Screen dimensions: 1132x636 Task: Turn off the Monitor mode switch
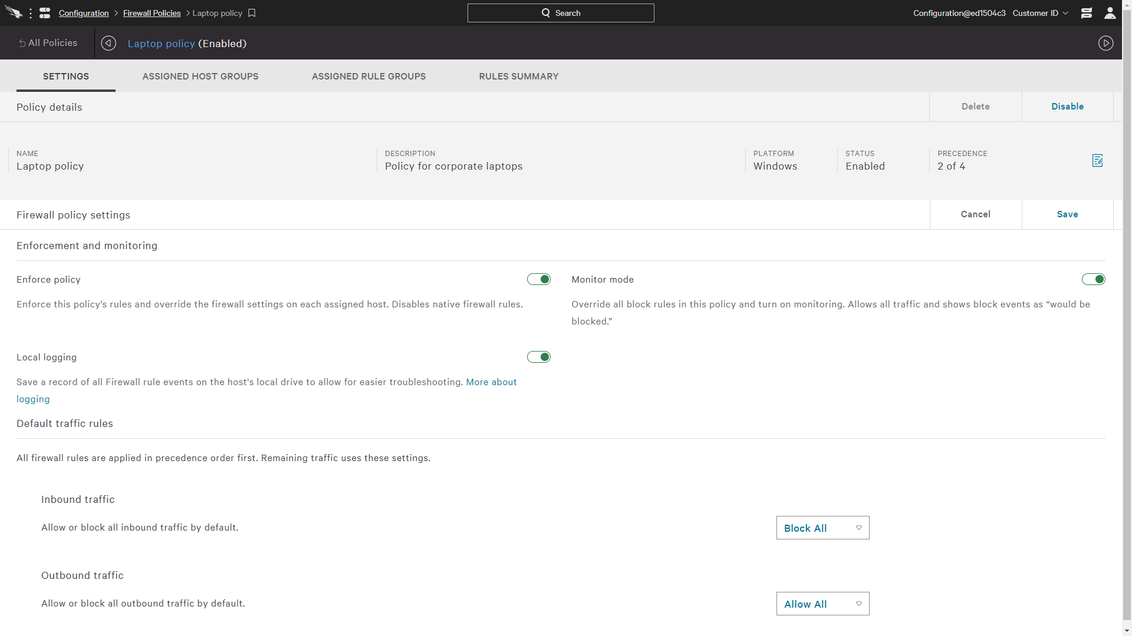tap(1093, 279)
